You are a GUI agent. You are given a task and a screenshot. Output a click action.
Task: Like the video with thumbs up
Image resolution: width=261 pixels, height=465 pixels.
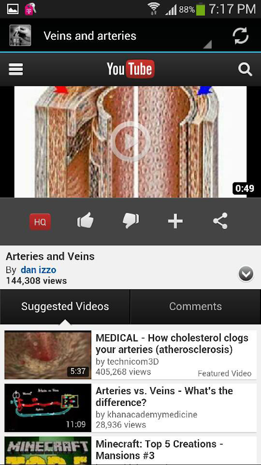click(85, 221)
